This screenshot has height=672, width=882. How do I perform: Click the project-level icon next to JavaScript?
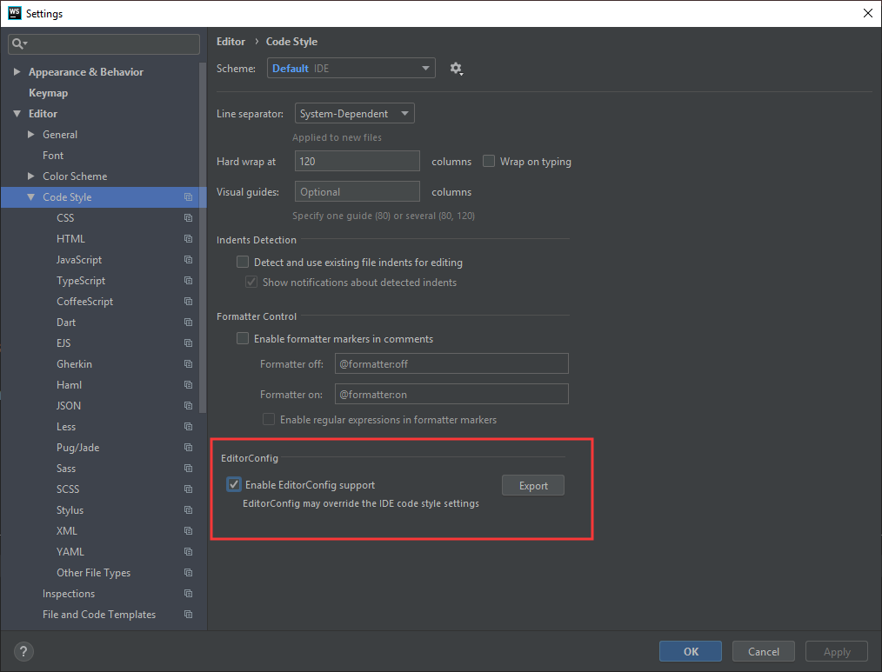click(188, 260)
